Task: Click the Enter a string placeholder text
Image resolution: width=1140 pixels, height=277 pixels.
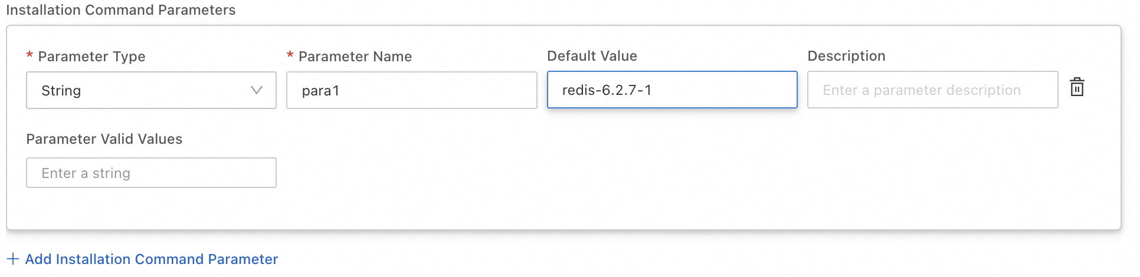Action: [86, 173]
